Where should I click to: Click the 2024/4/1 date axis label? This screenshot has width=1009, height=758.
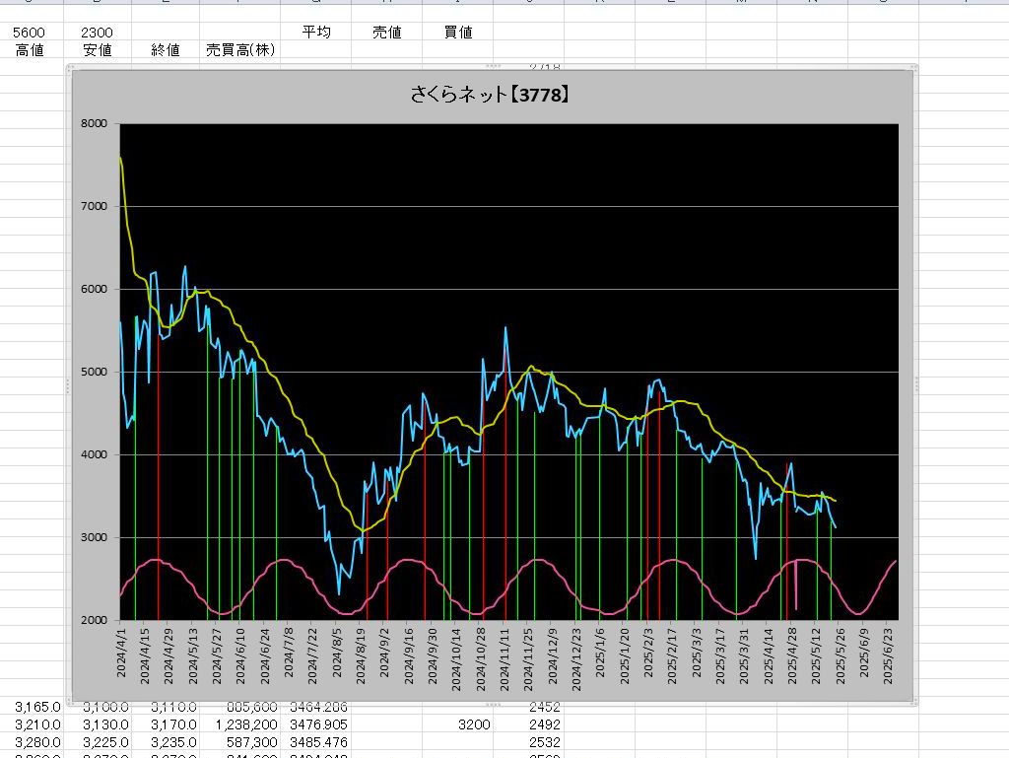(121, 653)
